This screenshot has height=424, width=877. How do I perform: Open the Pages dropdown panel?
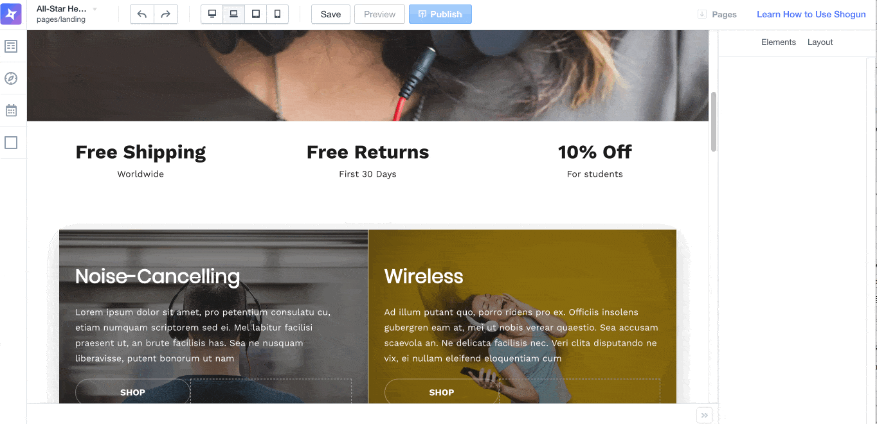pos(718,14)
